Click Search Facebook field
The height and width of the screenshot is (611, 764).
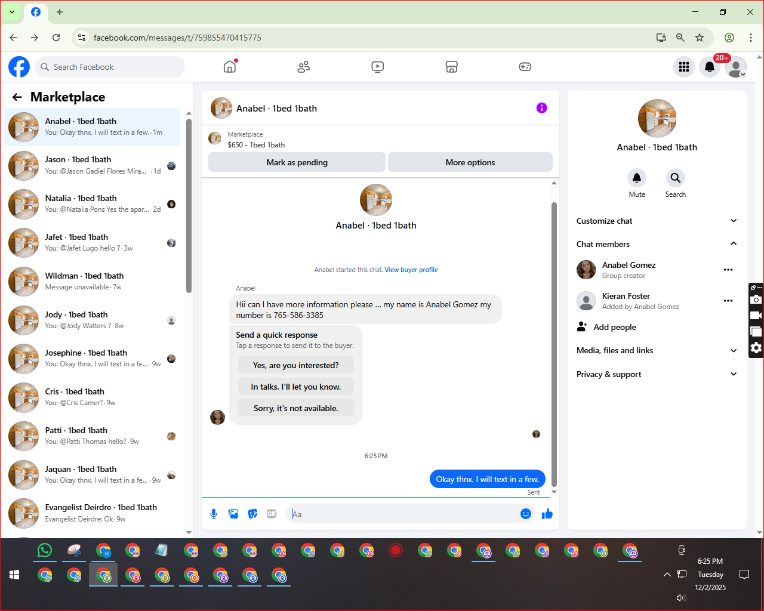(x=110, y=67)
